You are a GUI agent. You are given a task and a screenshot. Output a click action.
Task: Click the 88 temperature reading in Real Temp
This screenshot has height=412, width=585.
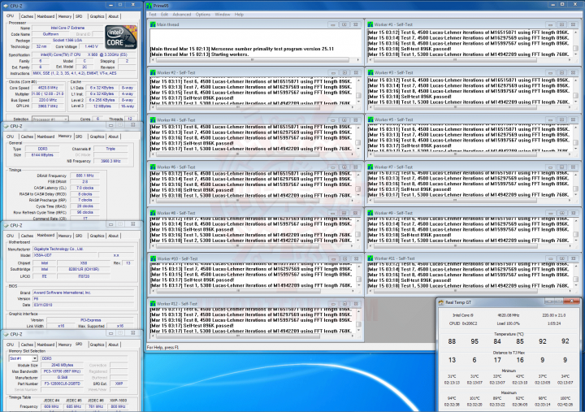(x=452, y=341)
